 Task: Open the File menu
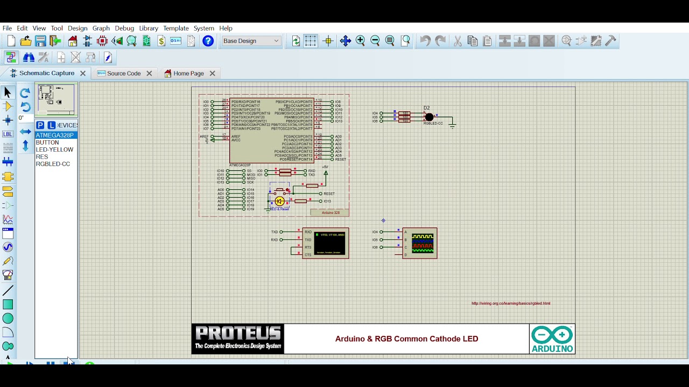[7, 28]
